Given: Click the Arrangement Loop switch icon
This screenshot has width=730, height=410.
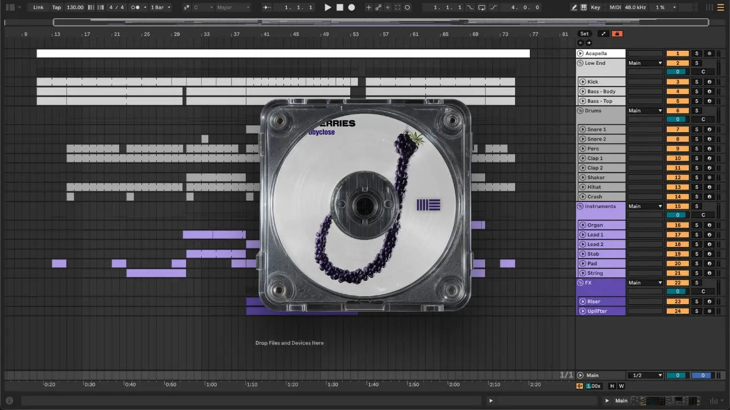Looking at the screenshot, I should pyautogui.click(x=482, y=7).
